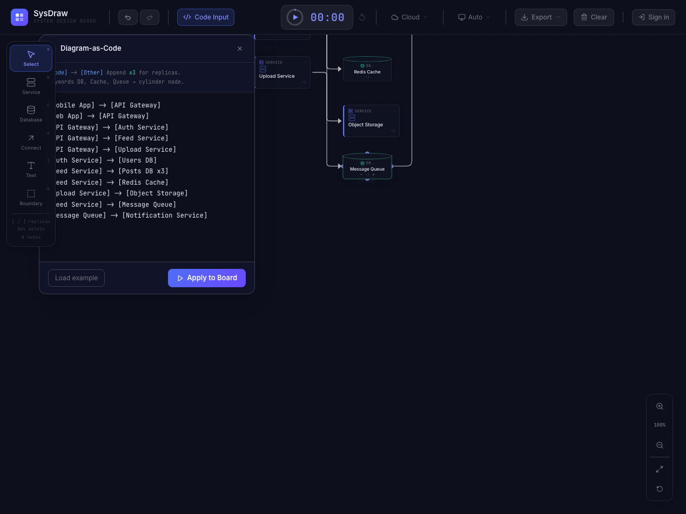
Task: Choose the Database cylinder tool
Action: [31, 113]
